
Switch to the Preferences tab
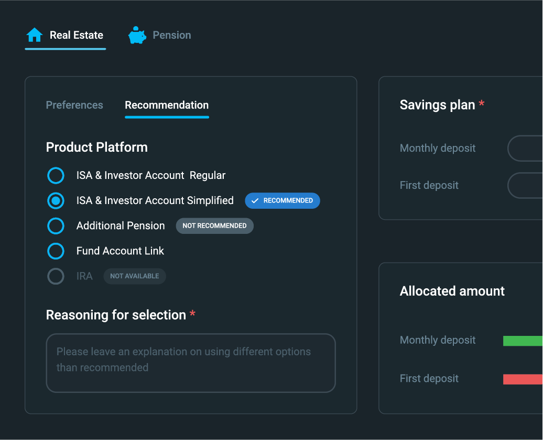click(x=74, y=105)
